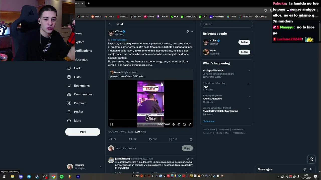This screenshot has width=321, height=180.
Task: Unmute the video sound
Action: pos(173,124)
